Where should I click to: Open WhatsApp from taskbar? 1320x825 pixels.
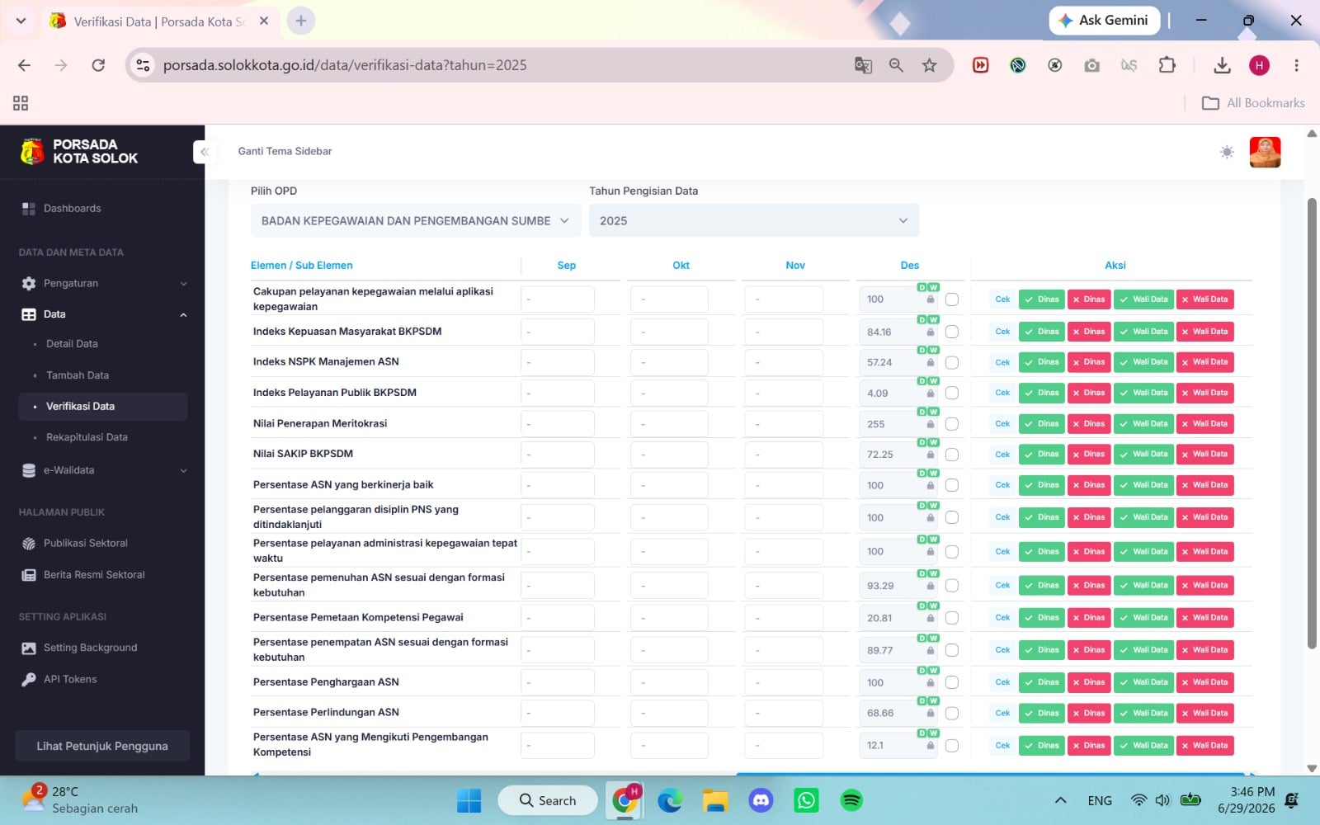tap(806, 800)
